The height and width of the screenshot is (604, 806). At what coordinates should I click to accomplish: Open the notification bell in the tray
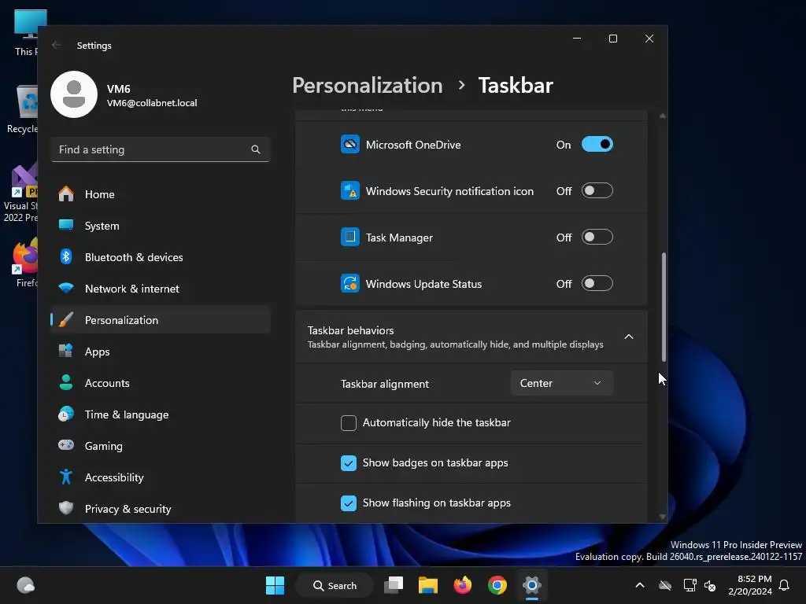(x=784, y=585)
